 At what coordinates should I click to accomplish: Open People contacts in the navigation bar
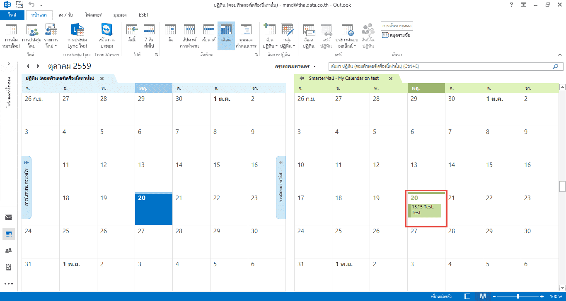coord(9,251)
